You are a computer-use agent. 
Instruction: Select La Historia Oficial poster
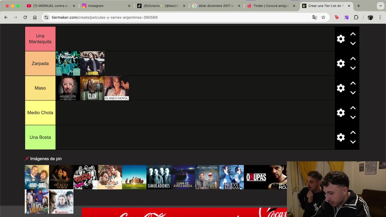(110, 177)
